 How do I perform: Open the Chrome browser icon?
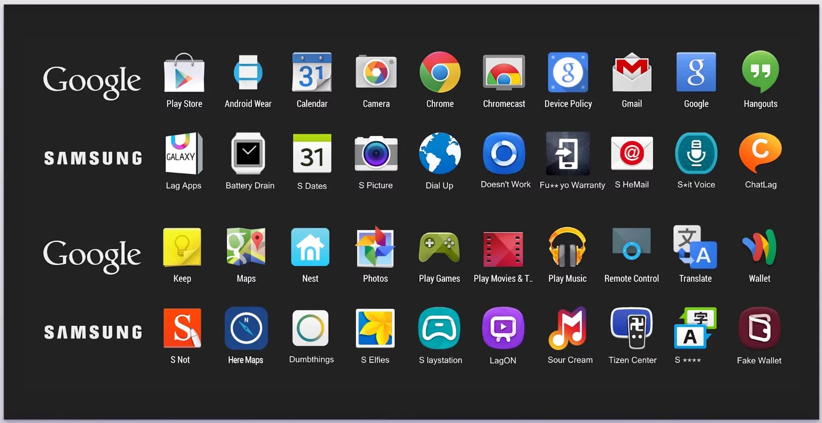(x=440, y=72)
